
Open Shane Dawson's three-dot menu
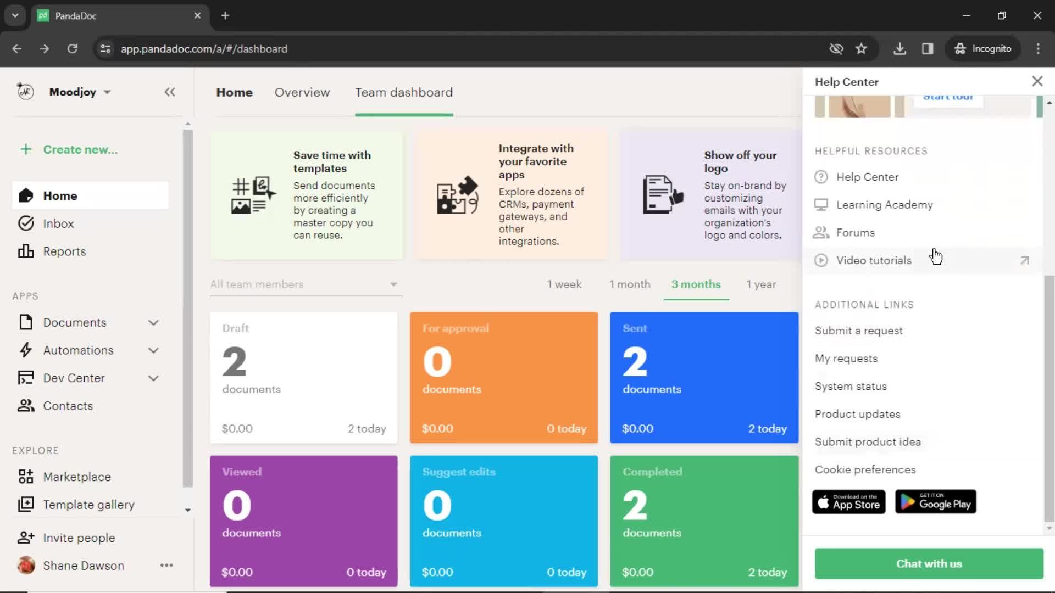(x=166, y=565)
